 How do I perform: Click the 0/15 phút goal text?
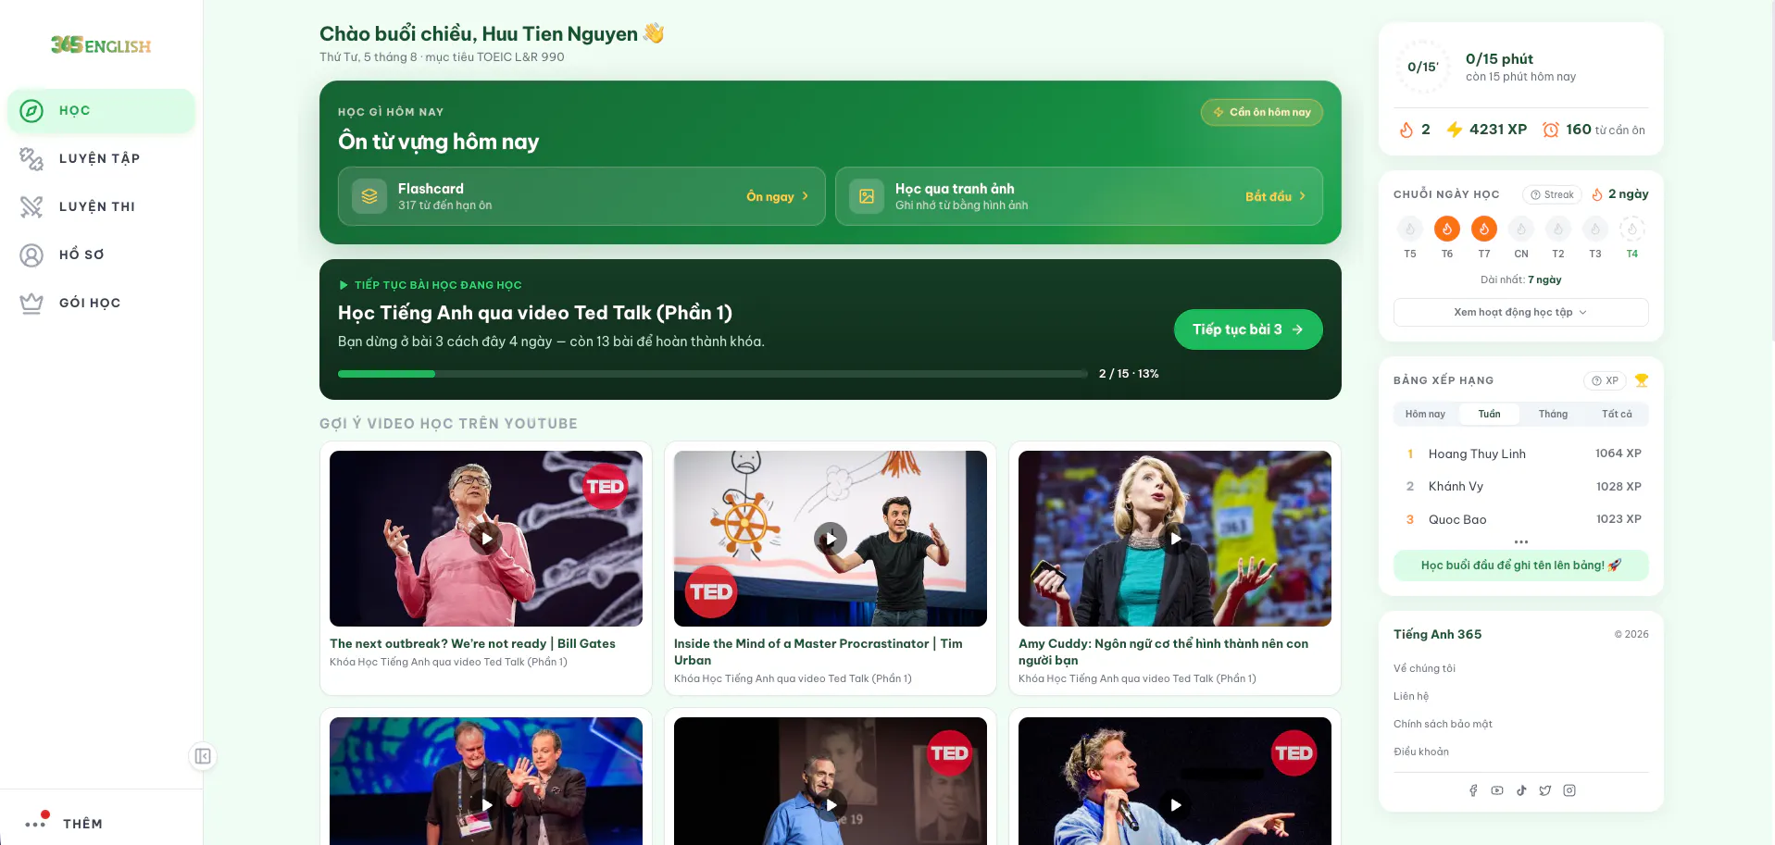(1499, 59)
